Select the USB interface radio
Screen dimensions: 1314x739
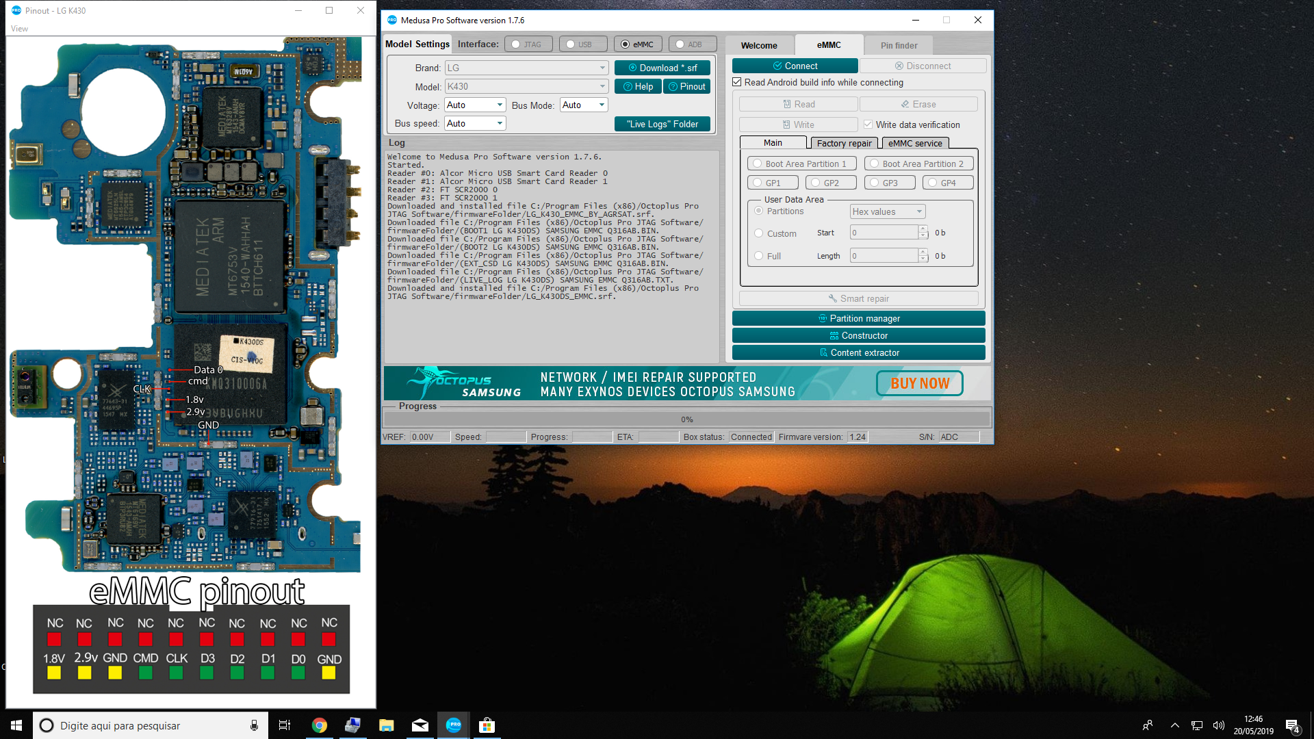(583, 44)
